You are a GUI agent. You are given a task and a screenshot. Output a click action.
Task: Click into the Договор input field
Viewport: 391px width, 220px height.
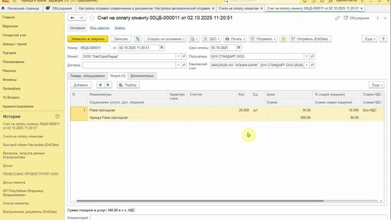click(x=129, y=65)
